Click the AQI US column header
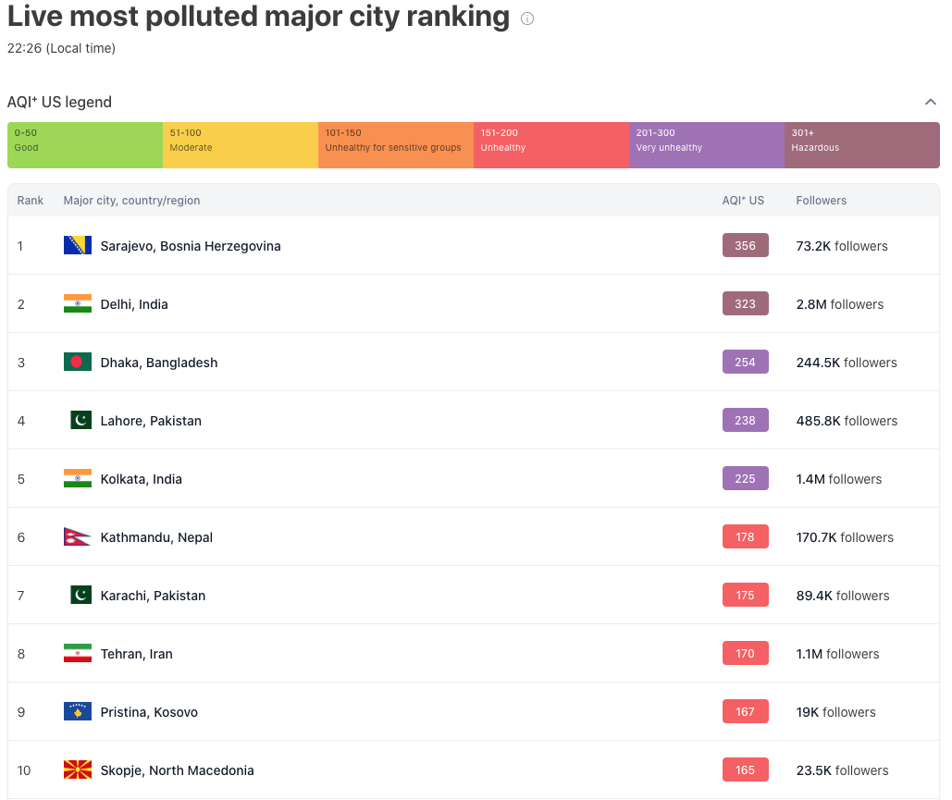This screenshot has height=800, width=952. coord(743,201)
